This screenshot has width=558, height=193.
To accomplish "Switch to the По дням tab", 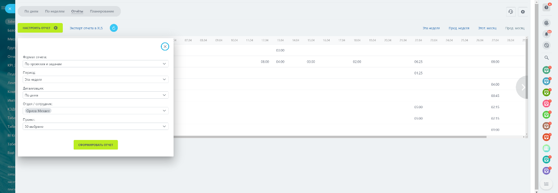I will pos(31,11).
